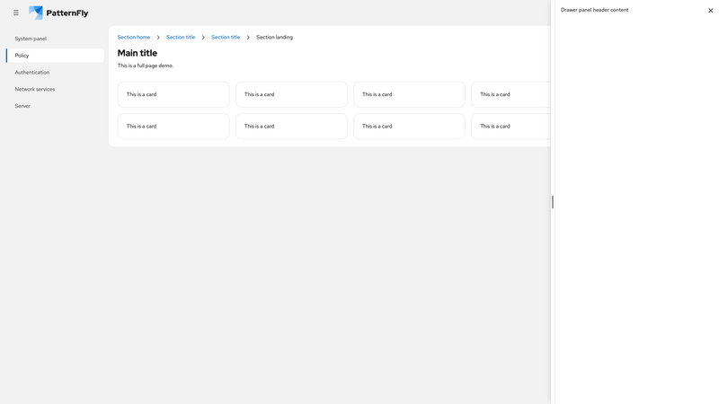This screenshot has width=719, height=404.
Task: Click the drawer panel header content text
Action: point(594,10)
